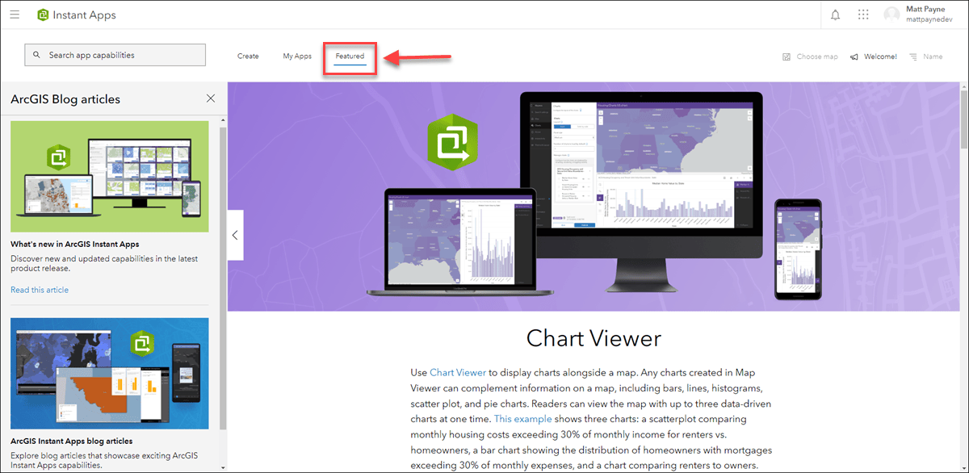This screenshot has height=473, width=969.
Task: Open the notifications bell
Action: [835, 15]
